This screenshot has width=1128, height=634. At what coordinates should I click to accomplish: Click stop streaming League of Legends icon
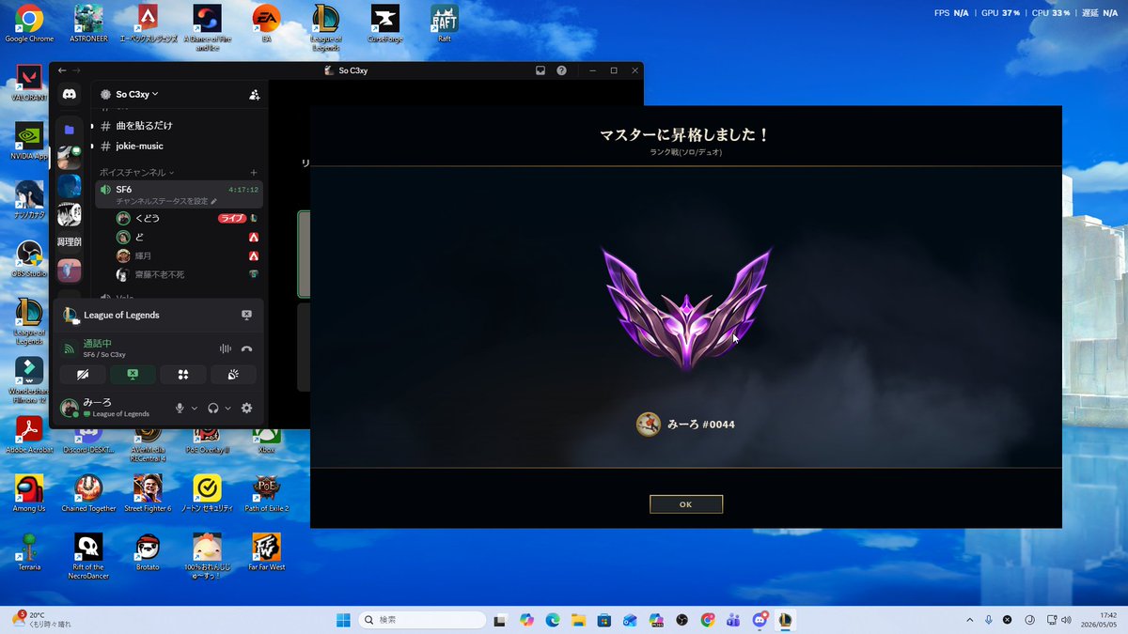click(x=246, y=315)
